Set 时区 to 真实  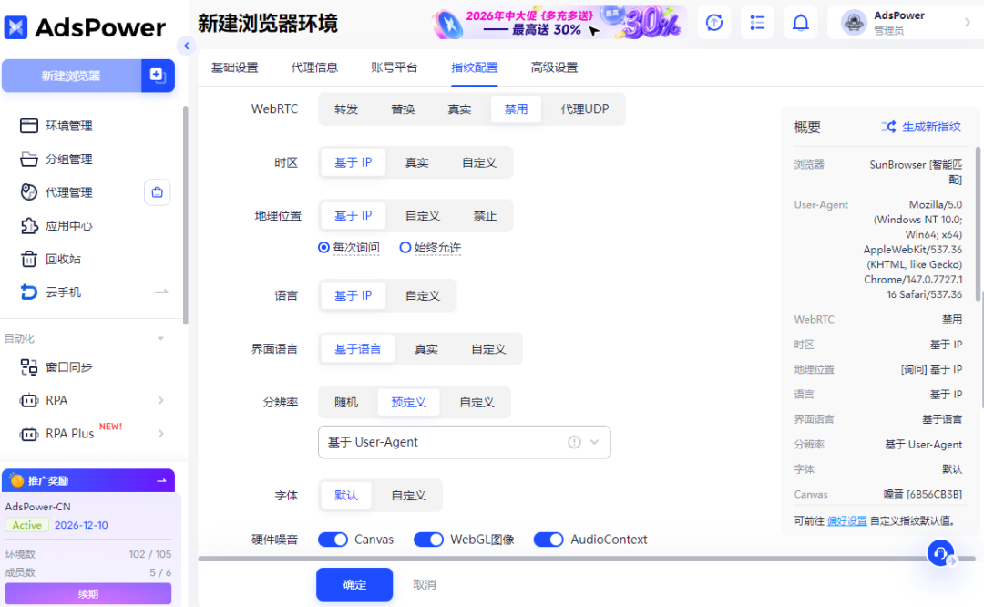(x=416, y=162)
